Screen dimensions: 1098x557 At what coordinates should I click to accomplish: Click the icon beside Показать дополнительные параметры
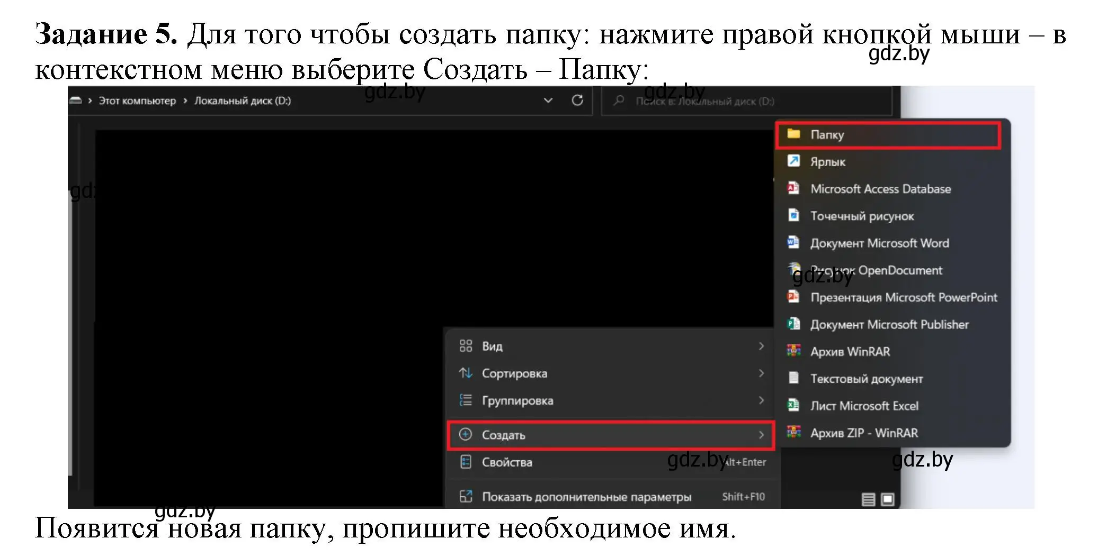click(x=466, y=497)
